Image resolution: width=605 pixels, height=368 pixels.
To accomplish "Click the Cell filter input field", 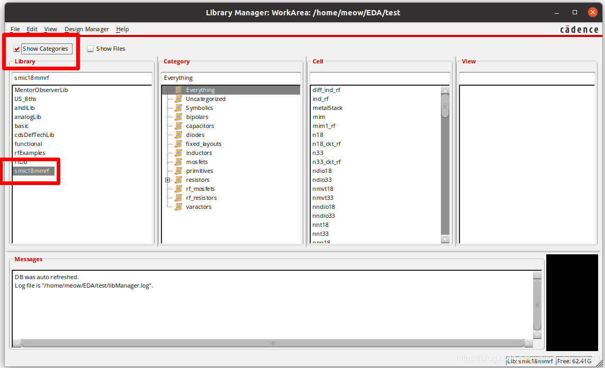I will [380, 78].
